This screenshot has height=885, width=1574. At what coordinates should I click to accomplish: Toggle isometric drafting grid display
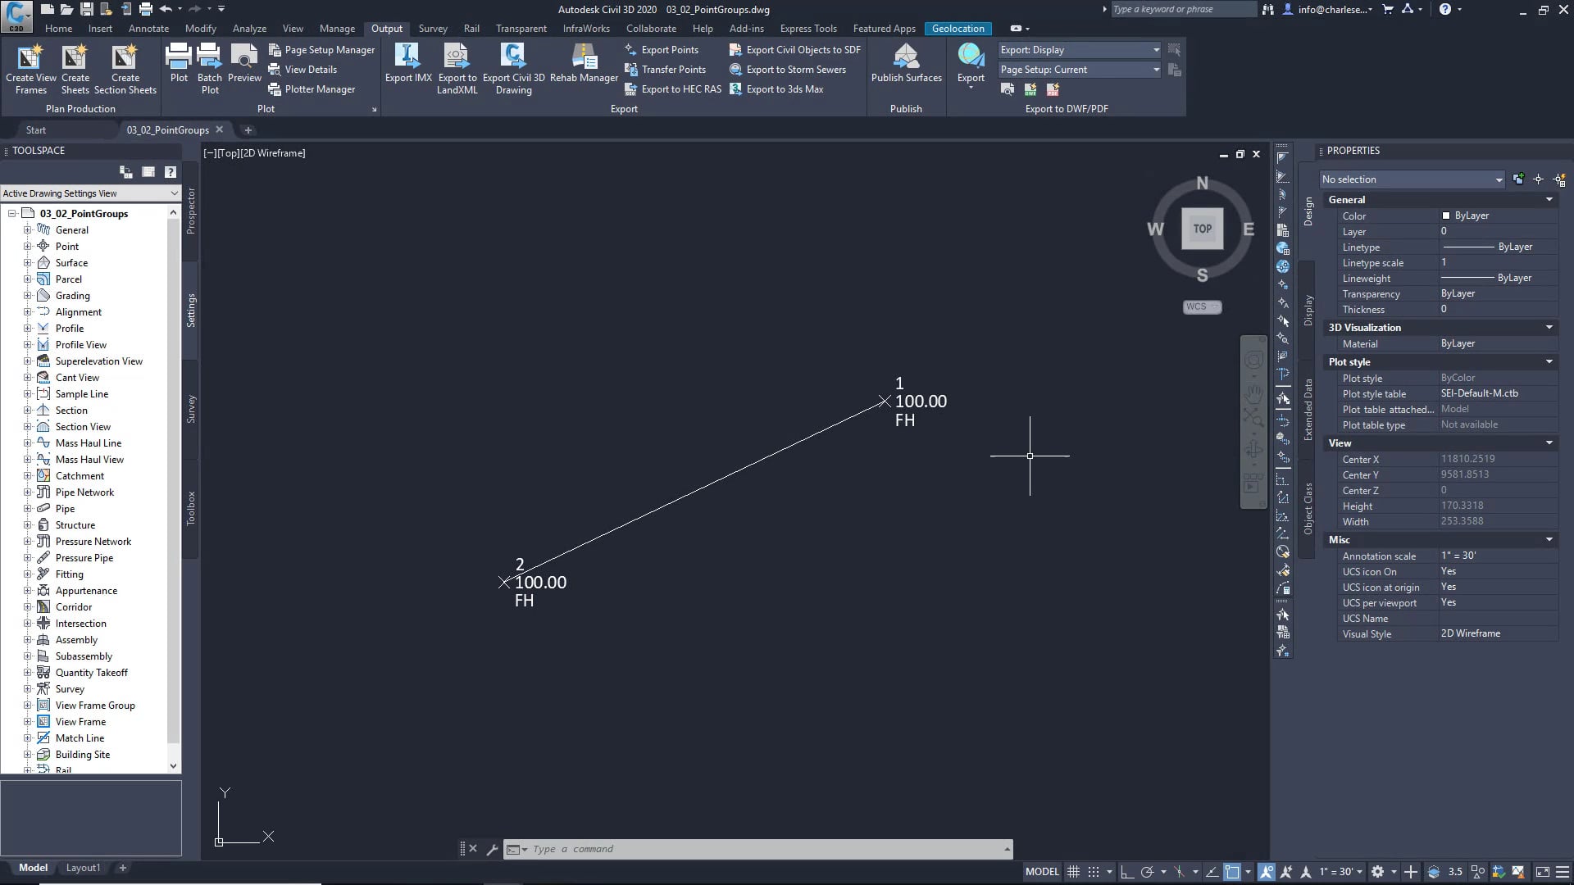(x=1179, y=871)
